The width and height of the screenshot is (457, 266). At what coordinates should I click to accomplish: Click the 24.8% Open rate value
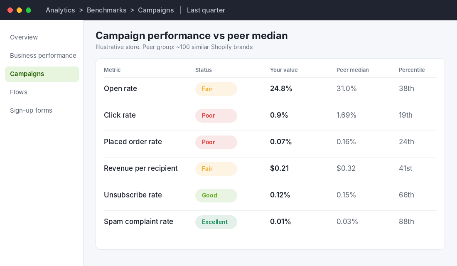(x=281, y=89)
